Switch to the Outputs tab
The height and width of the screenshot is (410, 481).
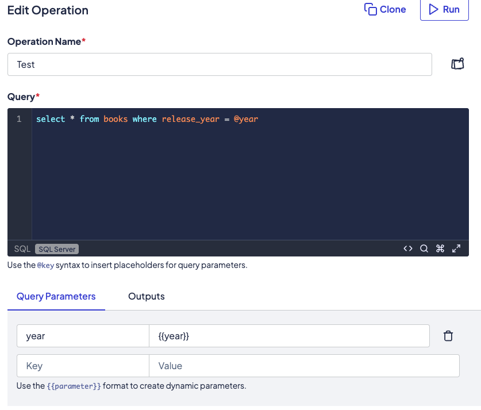pos(147,296)
